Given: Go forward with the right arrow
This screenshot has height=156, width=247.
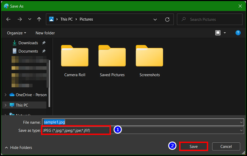Looking at the screenshot, I should pos(20,19).
